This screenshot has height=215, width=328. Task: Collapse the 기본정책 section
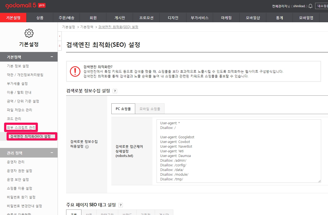click(x=52, y=57)
